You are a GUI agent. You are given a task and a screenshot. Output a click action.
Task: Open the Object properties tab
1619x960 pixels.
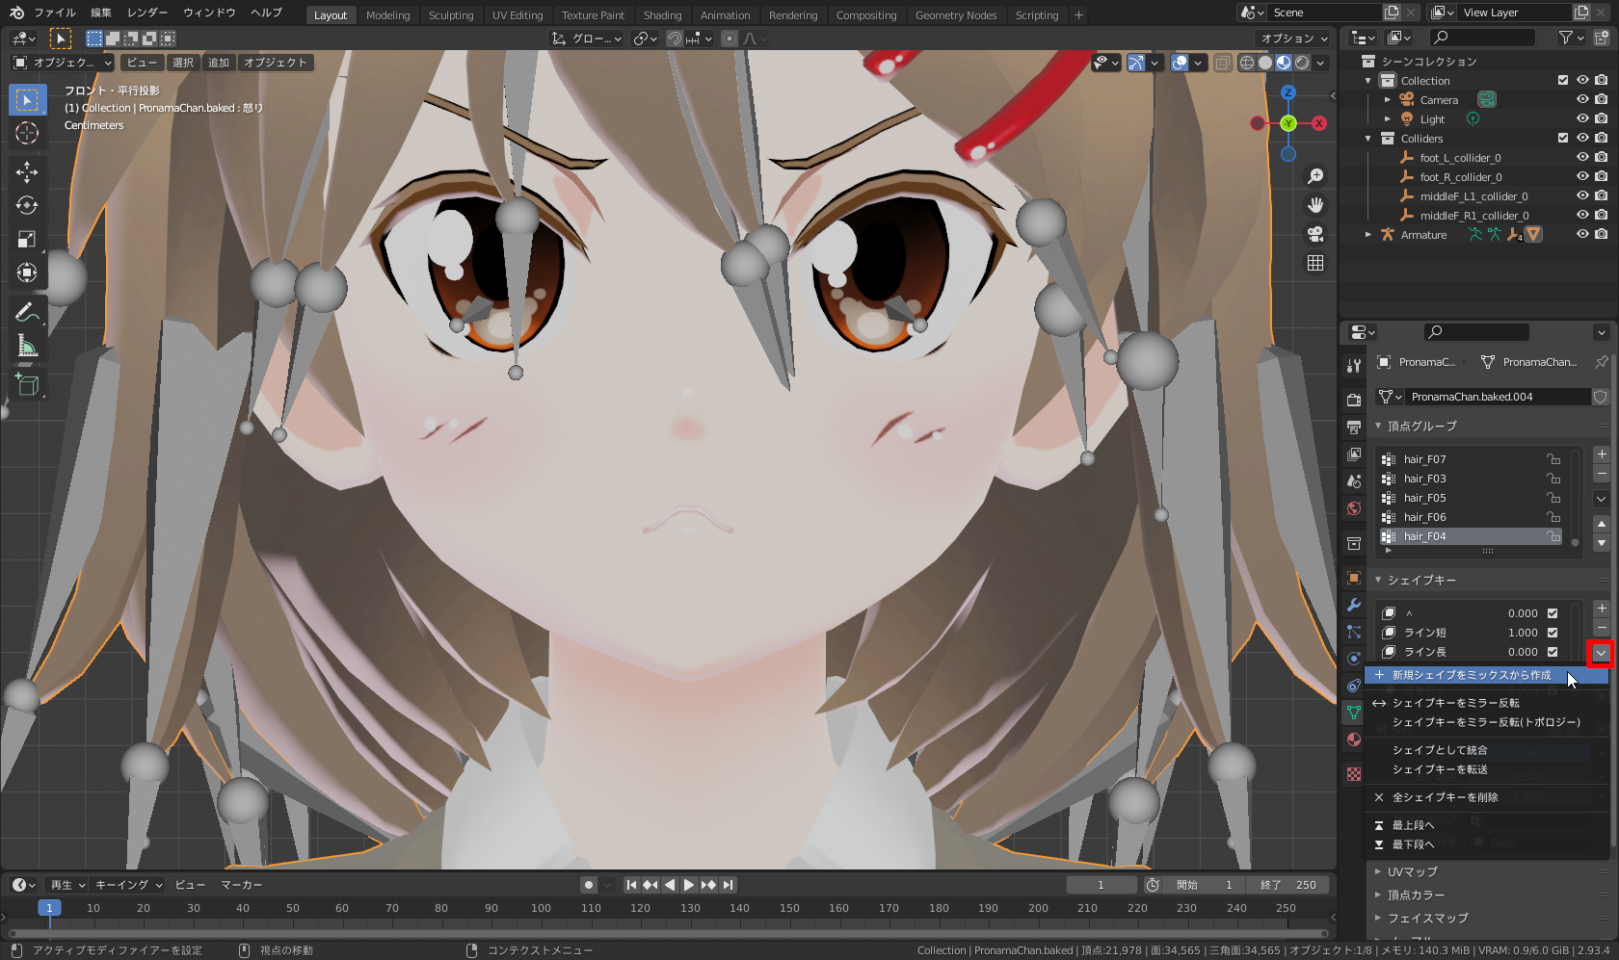pyautogui.click(x=1354, y=578)
